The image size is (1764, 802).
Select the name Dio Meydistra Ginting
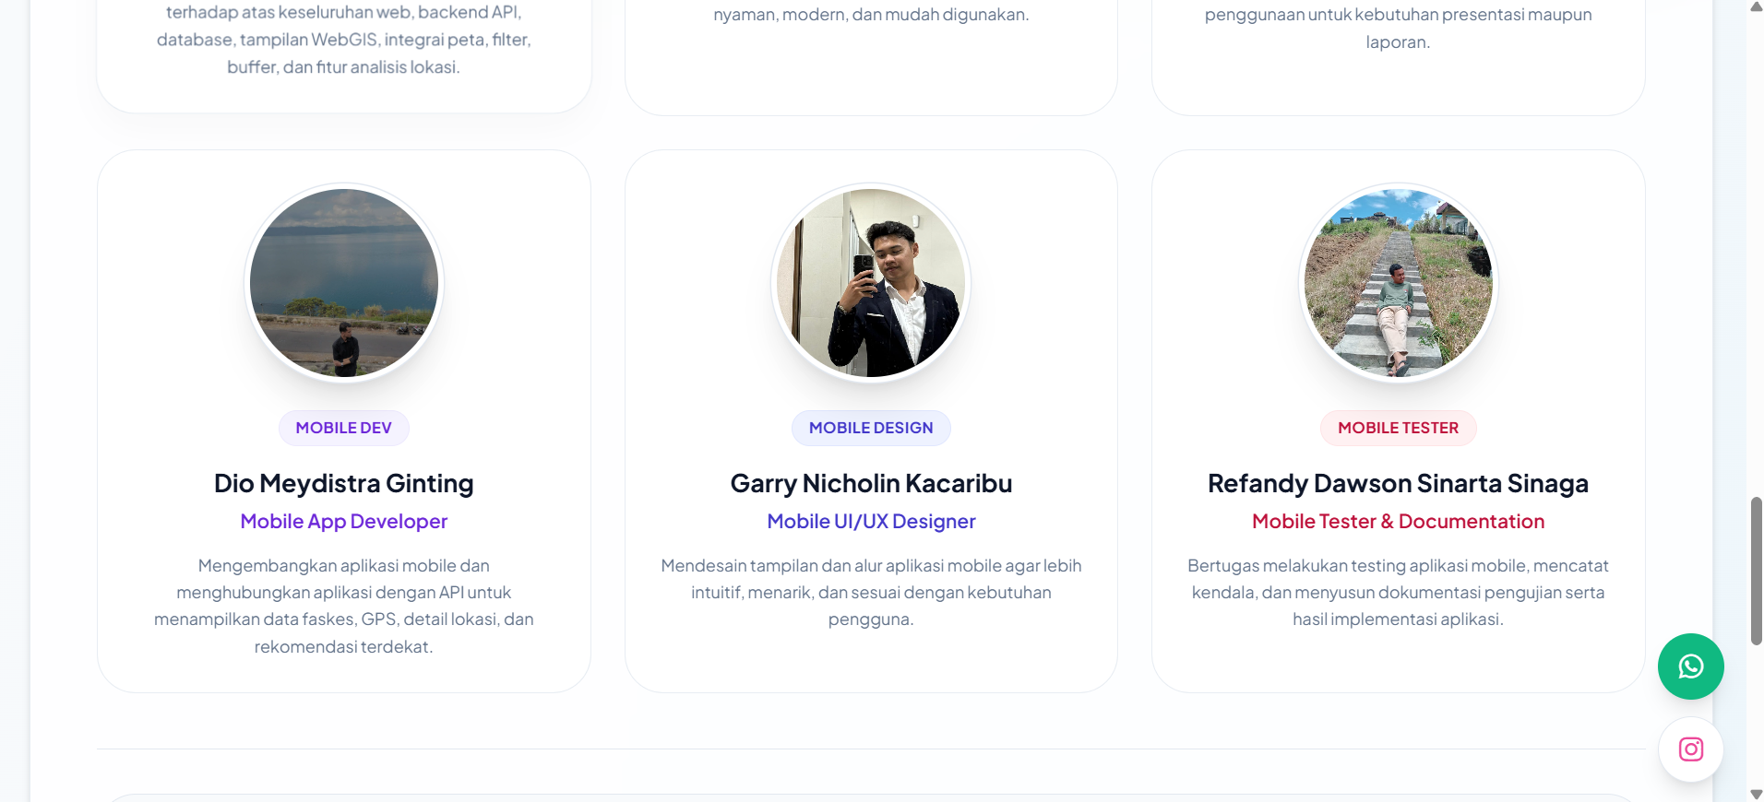coord(344,483)
